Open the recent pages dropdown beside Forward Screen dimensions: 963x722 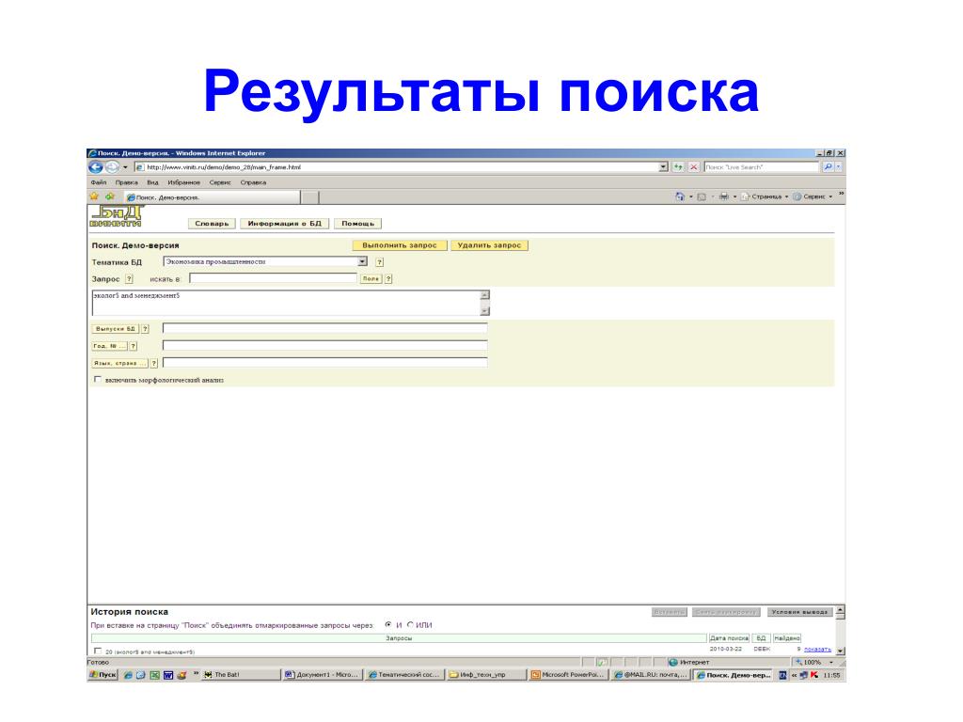[x=125, y=167]
